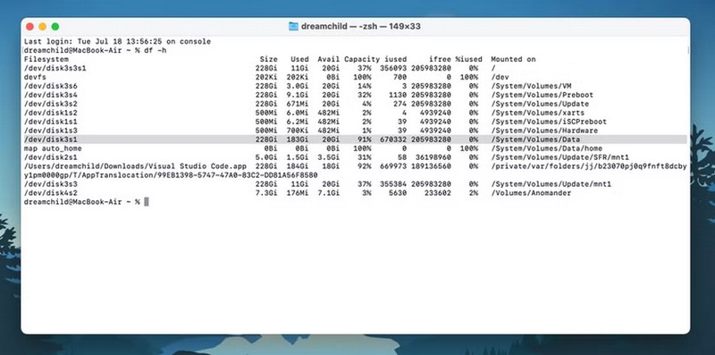Select the '/dev/disk4s2' filesystem entry
The height and width of the screenshot is (355, 715).
(x=51, y=193)
